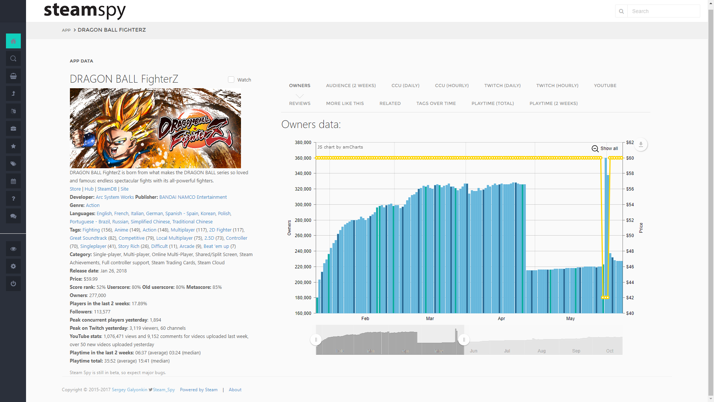Open the eye watchlist icon in sidebar
The width and height of the screenshot is (714, 402).
[13, 249]
